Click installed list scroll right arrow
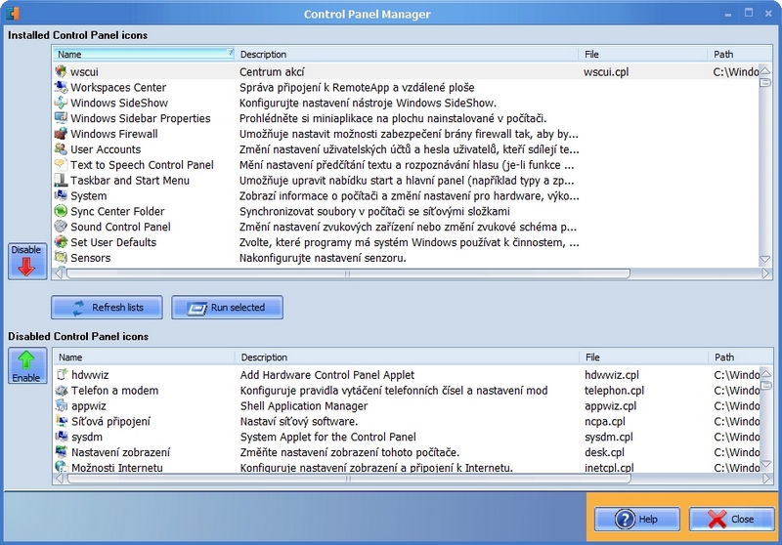Viewport: 782px width, 545px height. (x=765, y=273)
